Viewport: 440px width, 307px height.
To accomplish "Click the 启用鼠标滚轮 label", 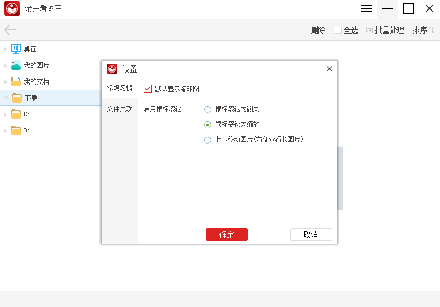I will (163, 109).
